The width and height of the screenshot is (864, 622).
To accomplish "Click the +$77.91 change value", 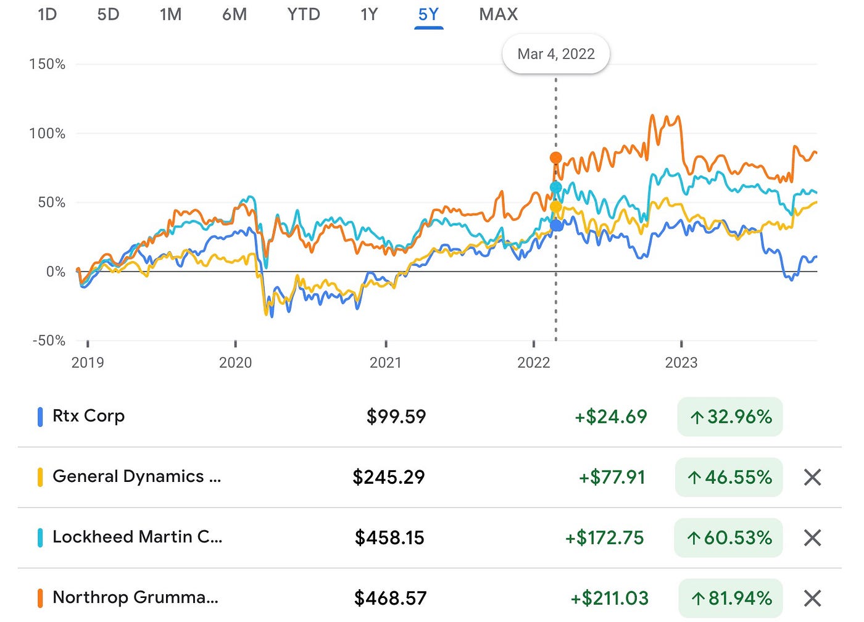I will point(612,477).
